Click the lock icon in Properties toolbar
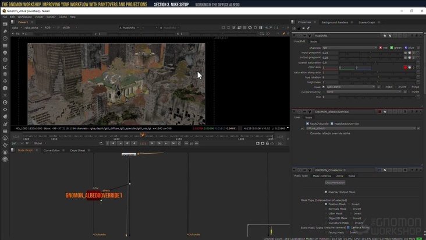426x240 pixels. [x=299, y=29]
